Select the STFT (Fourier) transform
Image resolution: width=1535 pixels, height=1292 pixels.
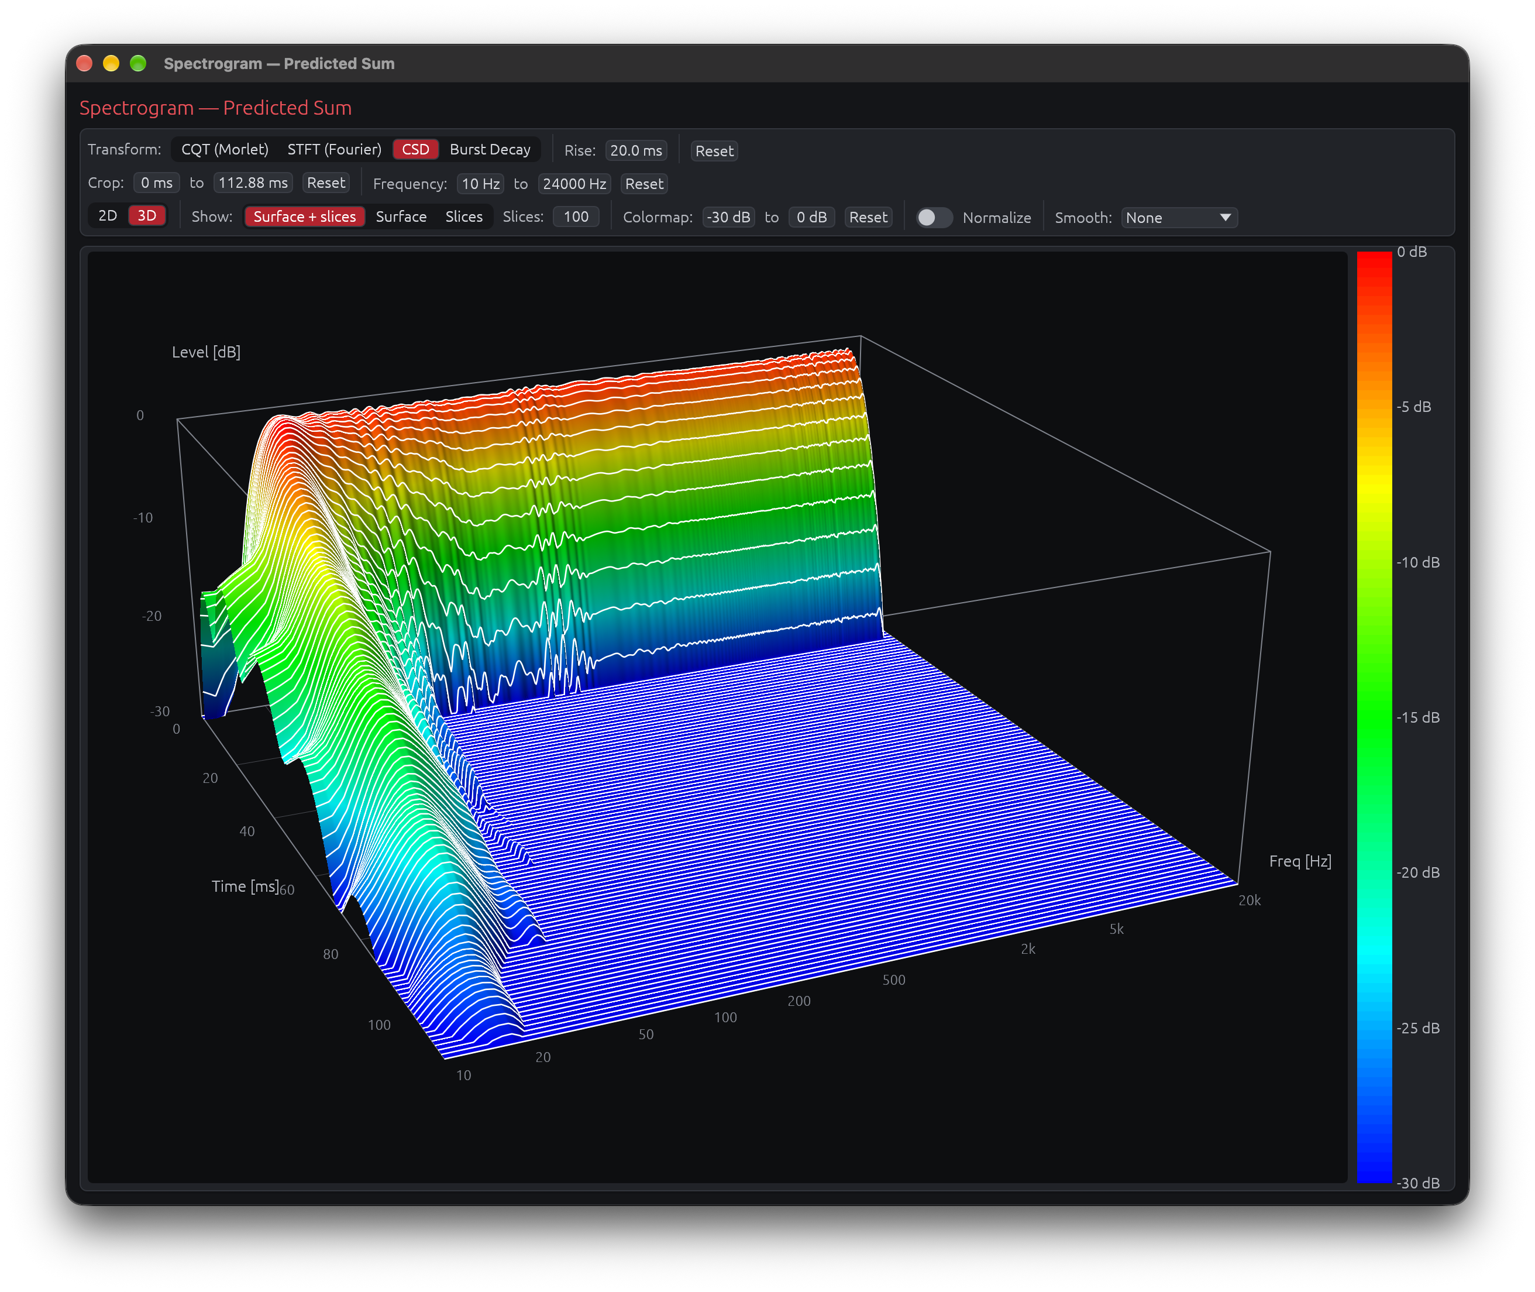(334, 149)
